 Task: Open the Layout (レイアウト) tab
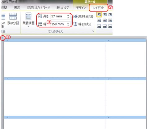[x=98, y=8]
